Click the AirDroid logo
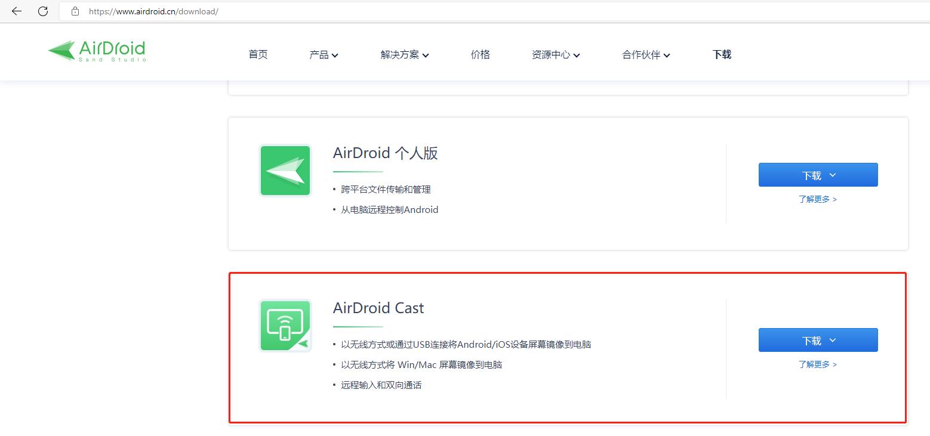This screenshot has width=930, height=436. [x=96, y=51]
